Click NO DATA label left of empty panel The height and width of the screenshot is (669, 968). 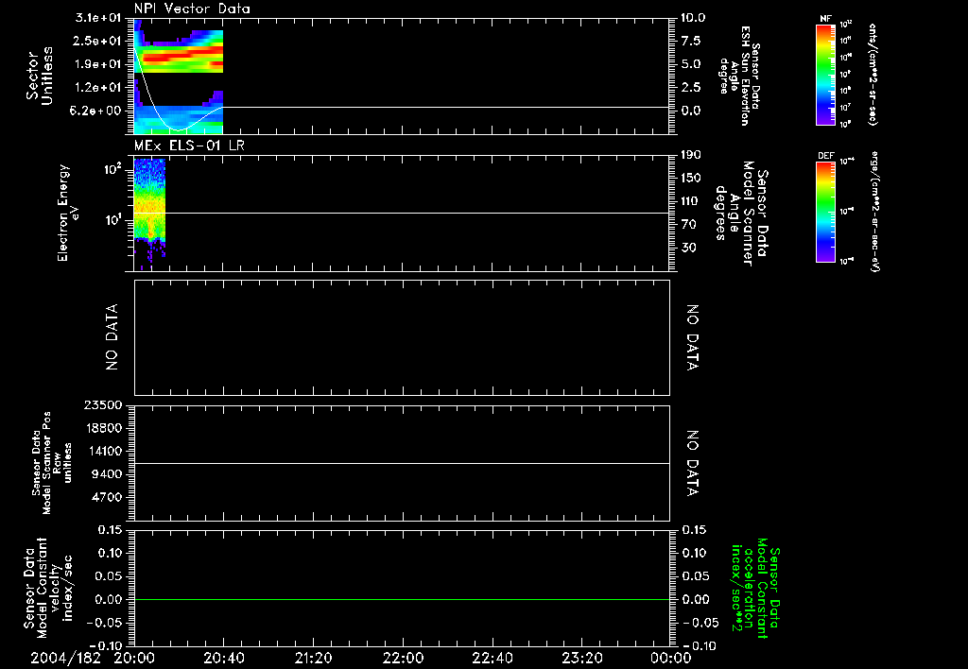point(112,337)
